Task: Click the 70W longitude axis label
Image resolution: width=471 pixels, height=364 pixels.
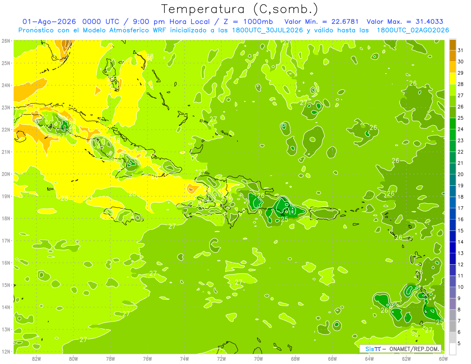Action: click(x=258, y=359)
